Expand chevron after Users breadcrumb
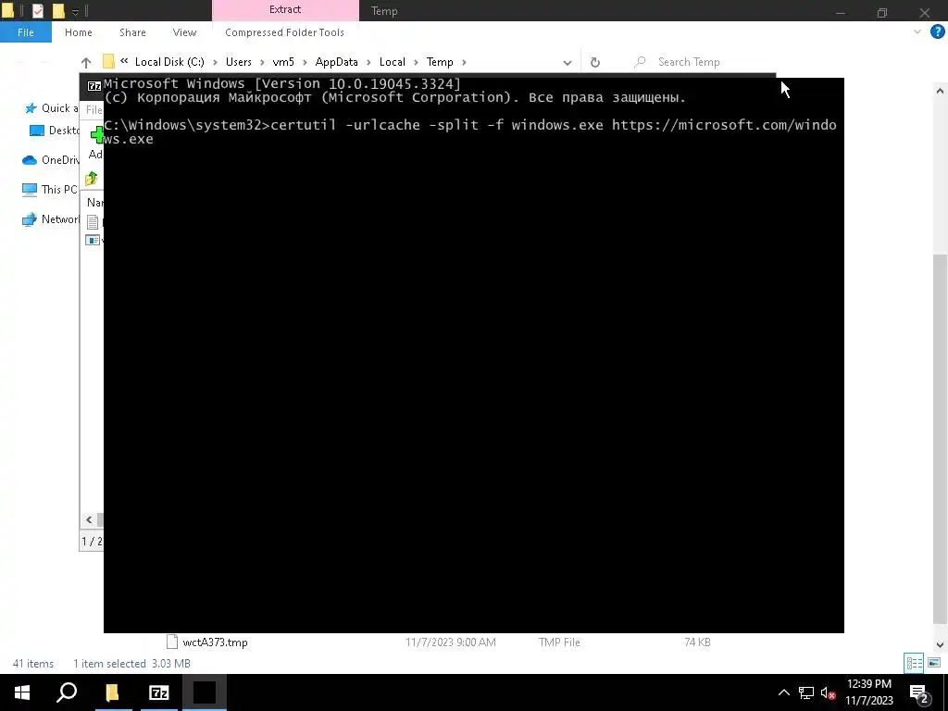 point(262,62)
